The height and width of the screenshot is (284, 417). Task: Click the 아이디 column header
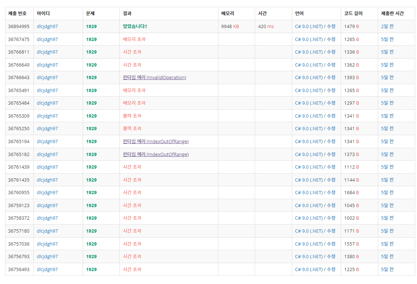(43, 13)
